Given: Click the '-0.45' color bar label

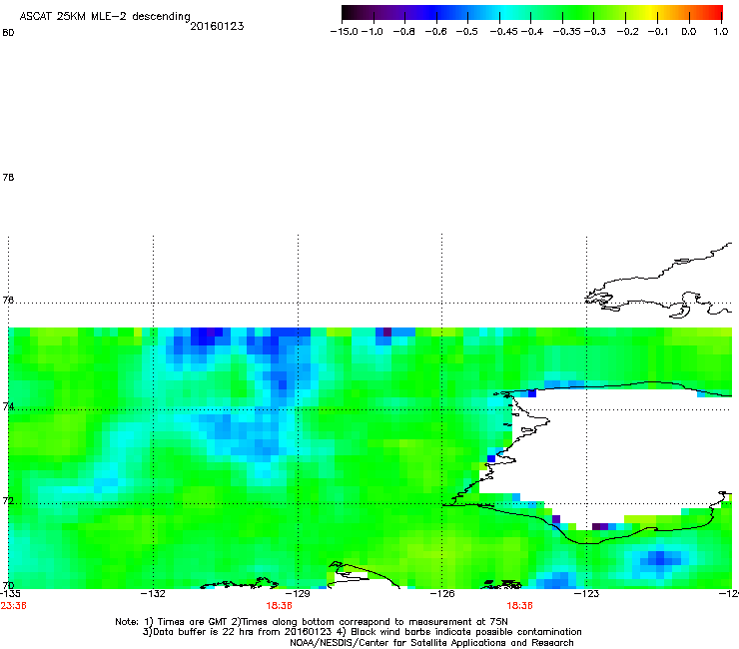Looking at the screenshot, I should click(504, 32).
